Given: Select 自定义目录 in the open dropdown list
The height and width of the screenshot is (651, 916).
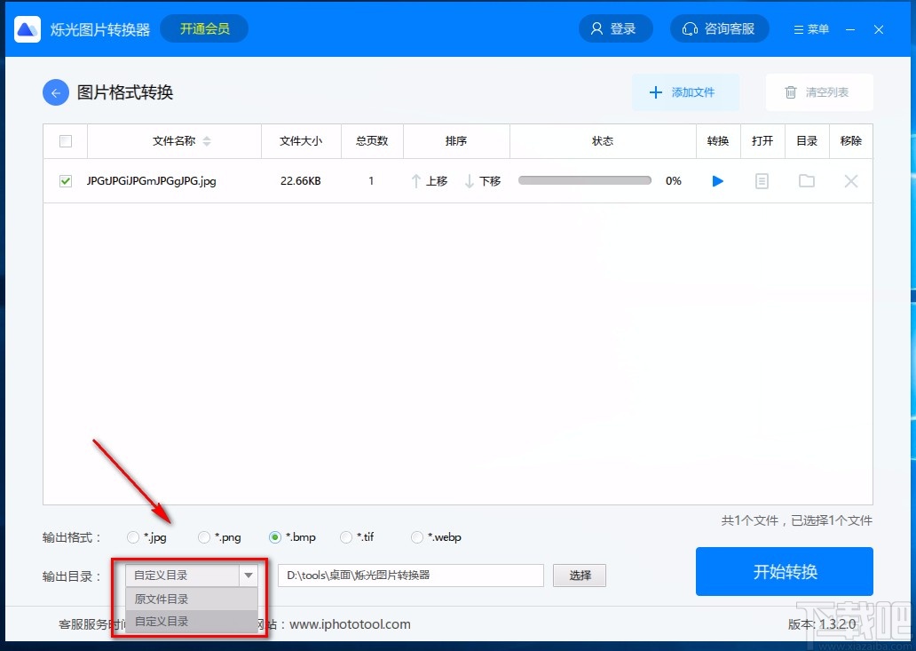Looking at the screenshot, I should point(161,622).
